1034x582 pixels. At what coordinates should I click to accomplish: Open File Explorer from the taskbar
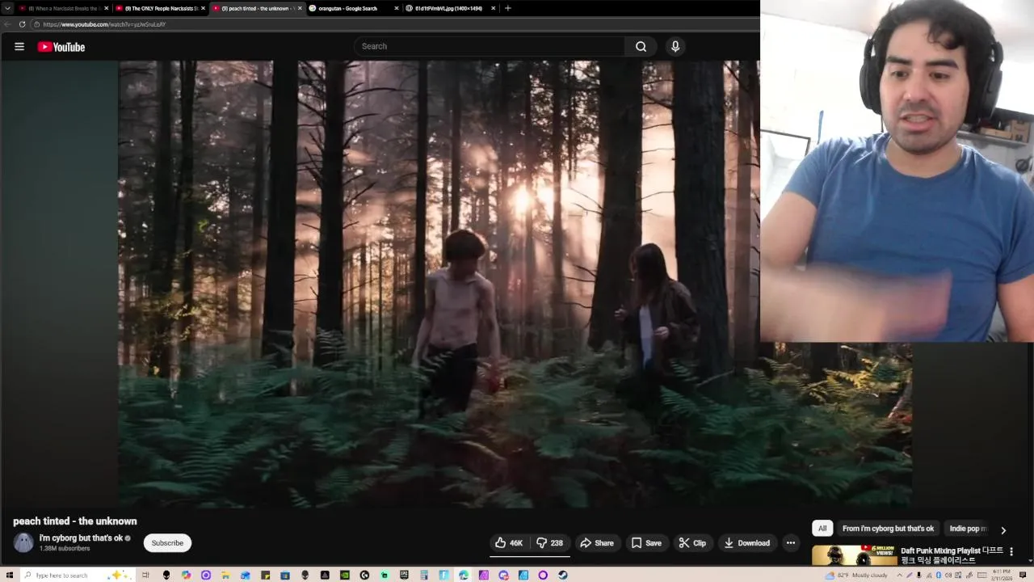coord(225,575)
